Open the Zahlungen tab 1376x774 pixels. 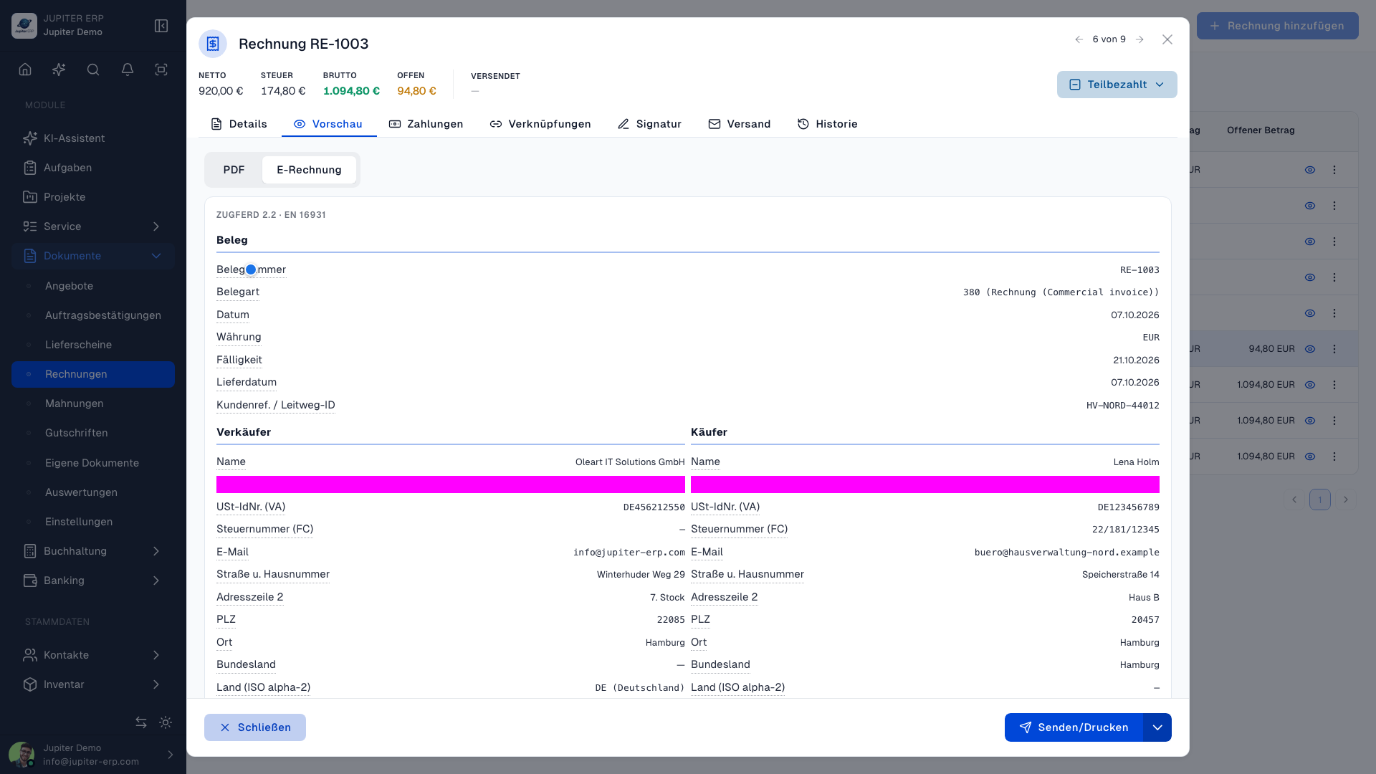[x=426, y=124]
